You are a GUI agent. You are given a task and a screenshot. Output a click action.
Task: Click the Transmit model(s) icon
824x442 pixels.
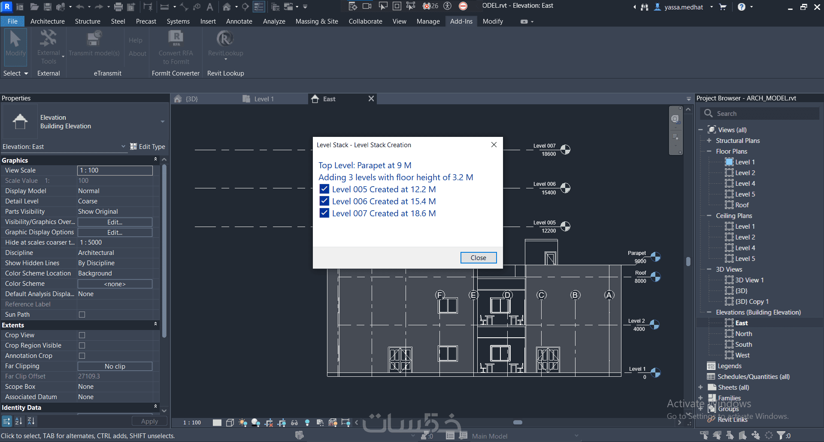coord(94,39)
